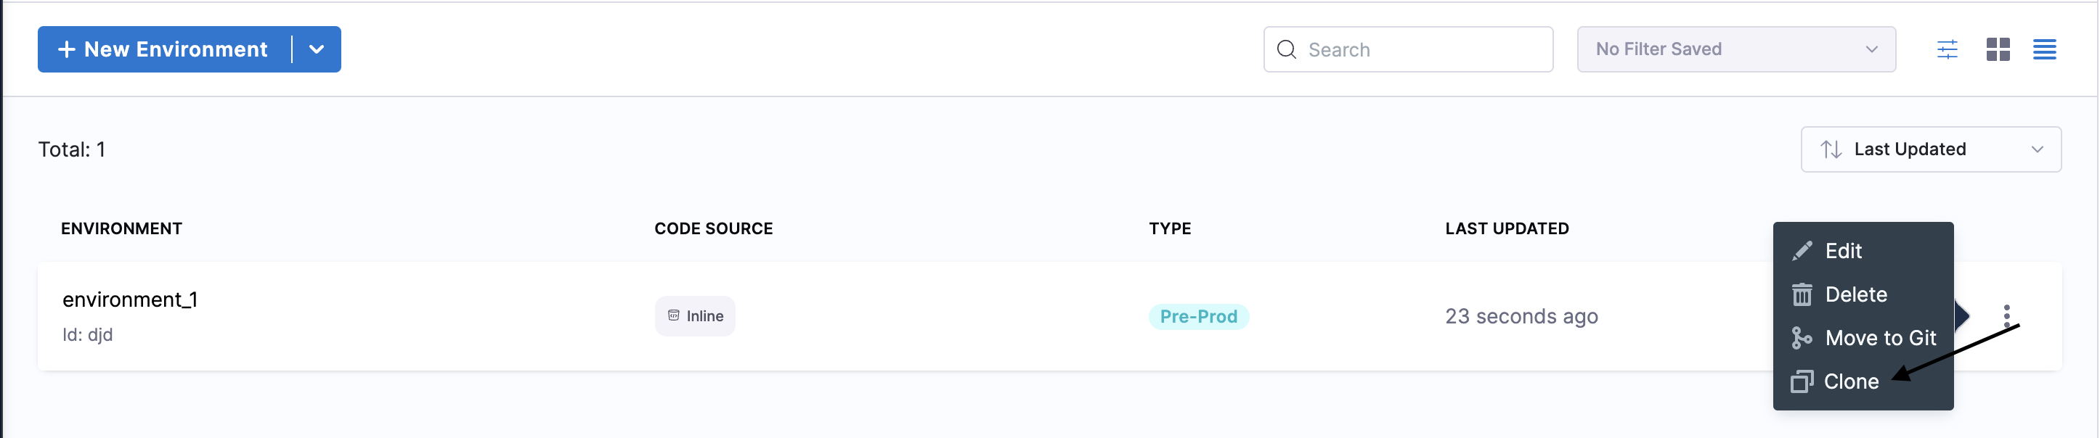Click the New Environment button
2100x438 pixels.
[x=164, y=49]
